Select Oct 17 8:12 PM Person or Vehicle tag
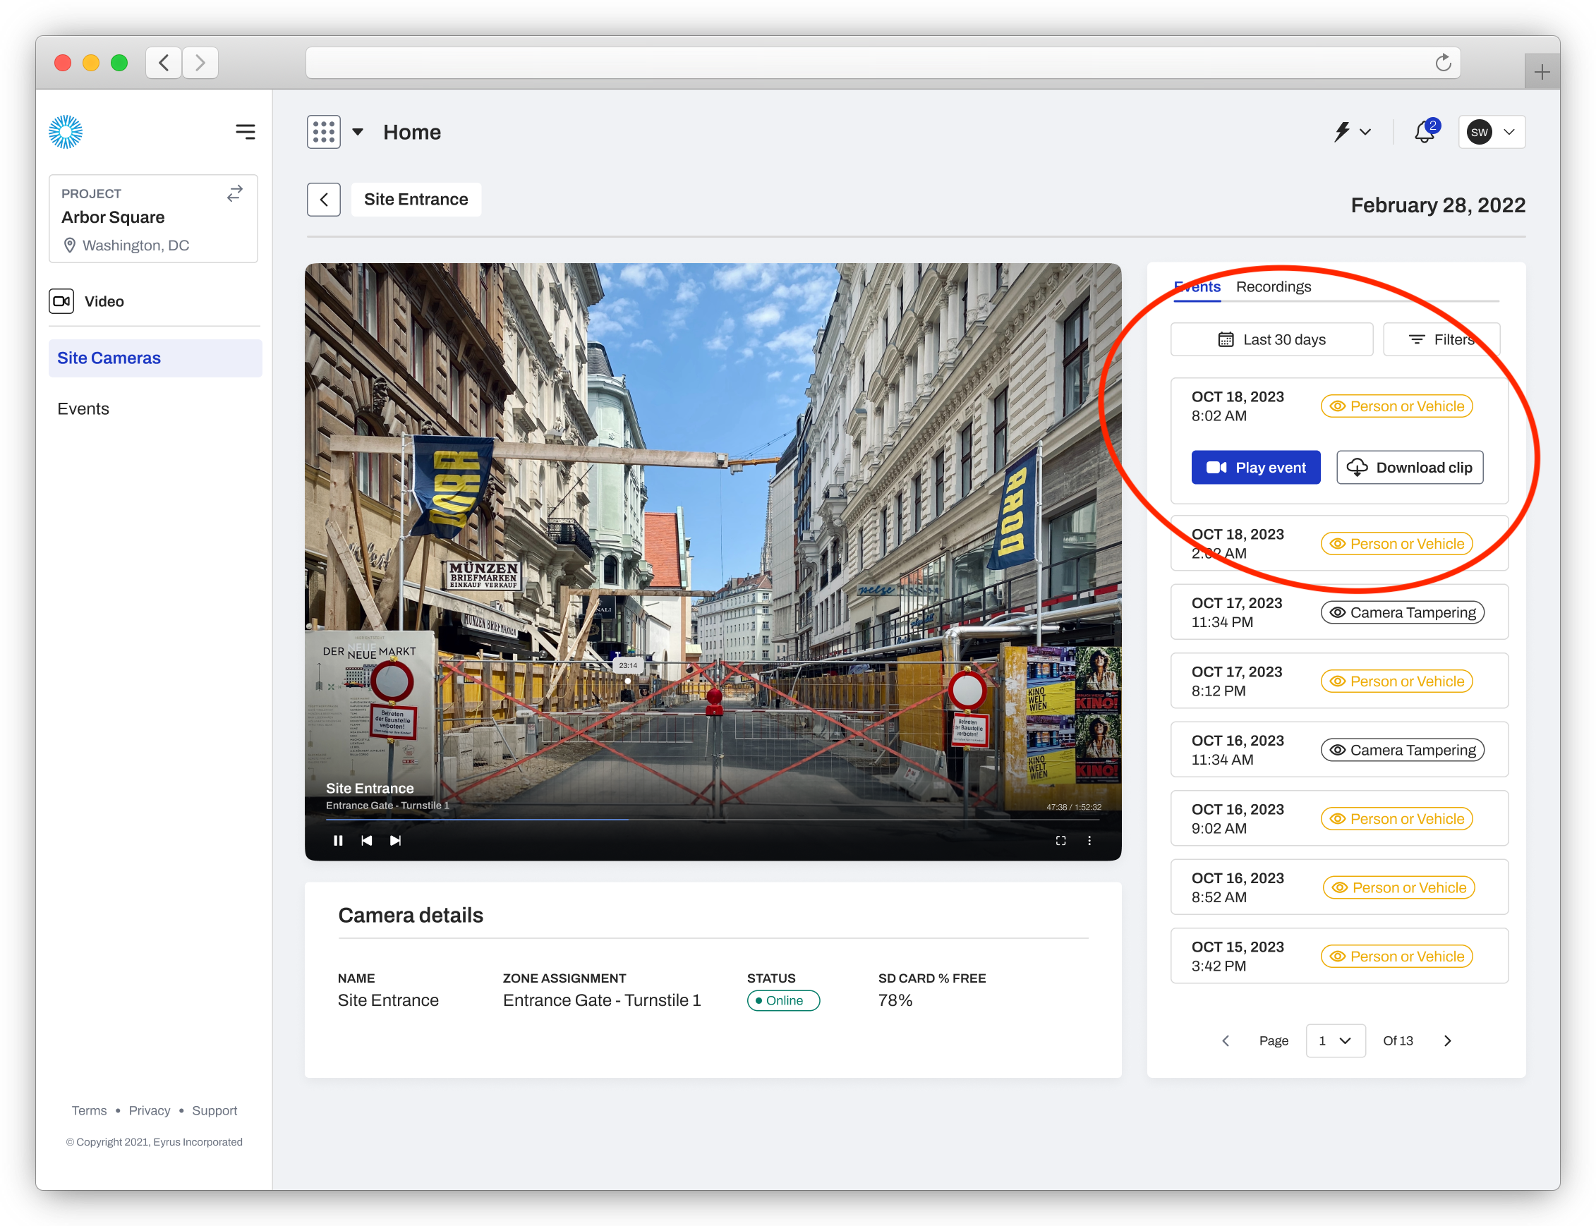This screenshot has width=1596, height=1226. 1396,681
